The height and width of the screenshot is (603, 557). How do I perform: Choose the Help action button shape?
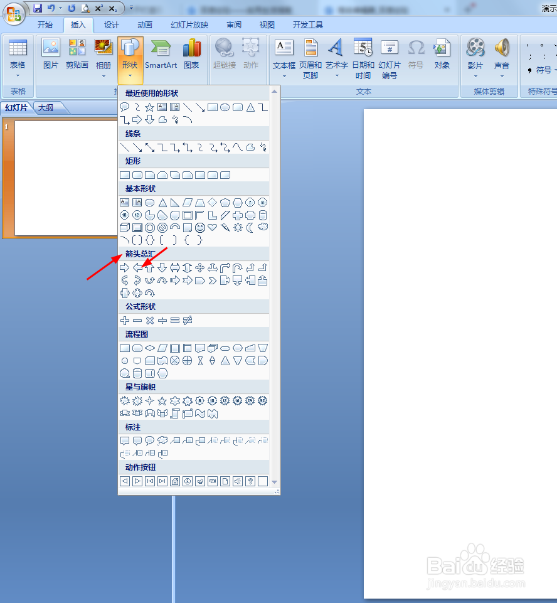[250, 481]
